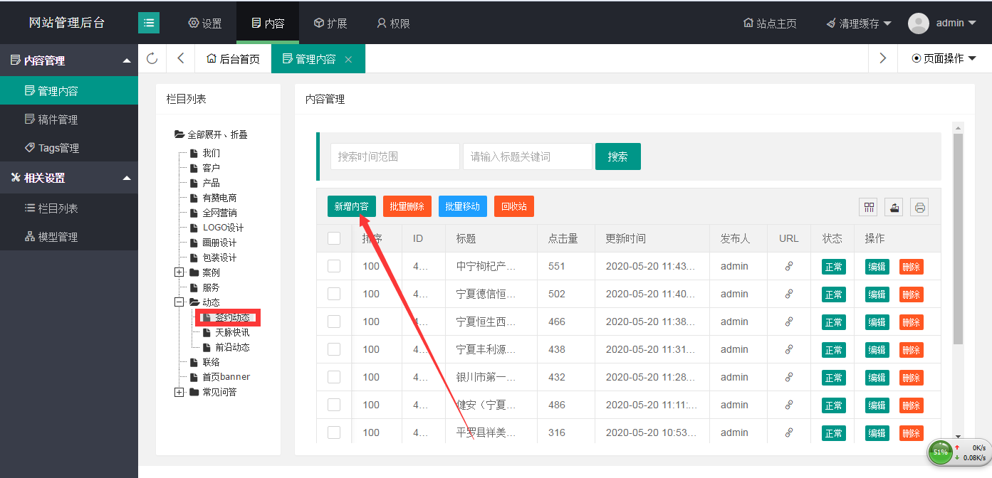Check the box for the 中宁枸杞产 row
The width and height of the screenshot is (992, 478).
pyautogui.click(x=334, y=266)
